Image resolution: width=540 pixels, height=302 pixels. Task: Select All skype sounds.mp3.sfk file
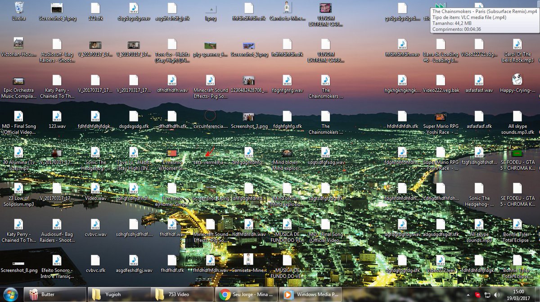pyautogui.click(x=517, y=122)
